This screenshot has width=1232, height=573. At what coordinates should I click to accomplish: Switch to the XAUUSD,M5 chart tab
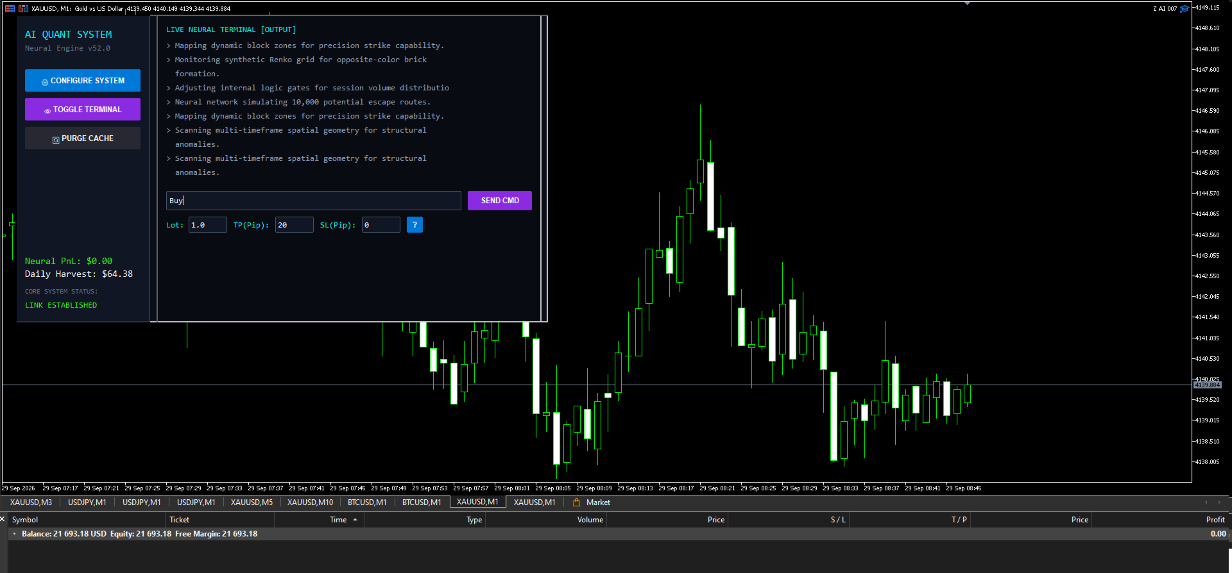[x=252, y=502]
